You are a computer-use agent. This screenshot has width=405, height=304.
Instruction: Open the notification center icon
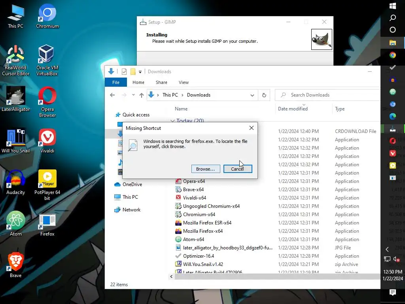point(393,293)
